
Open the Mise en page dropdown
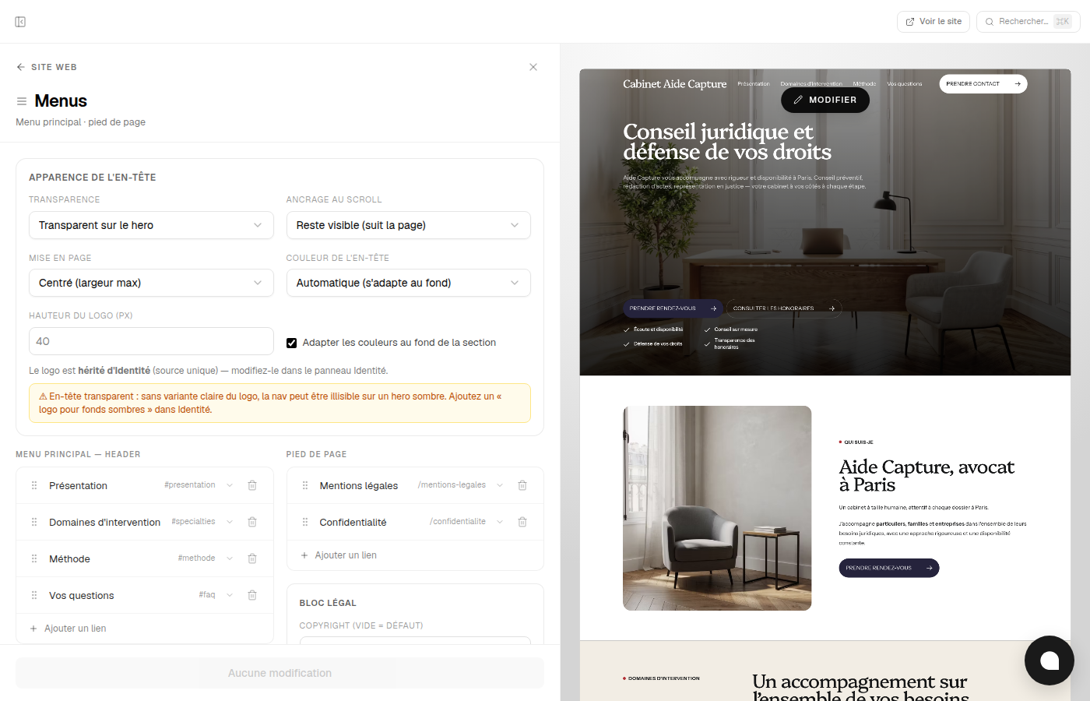click(x=151, y=283)
